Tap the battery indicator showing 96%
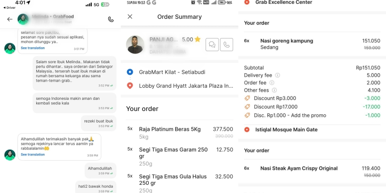Viewport: 386px width, 193px height. 225,2
